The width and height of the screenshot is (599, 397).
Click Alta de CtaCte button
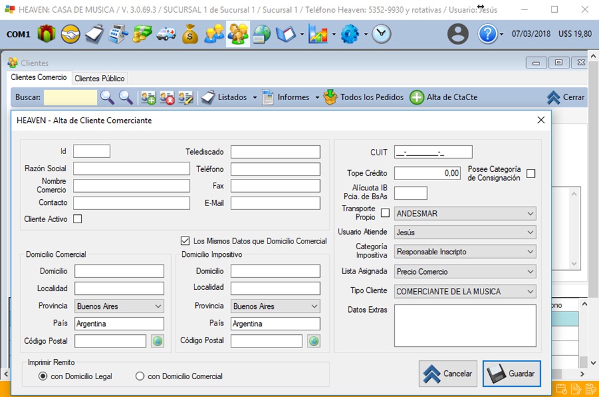(444, 97)
